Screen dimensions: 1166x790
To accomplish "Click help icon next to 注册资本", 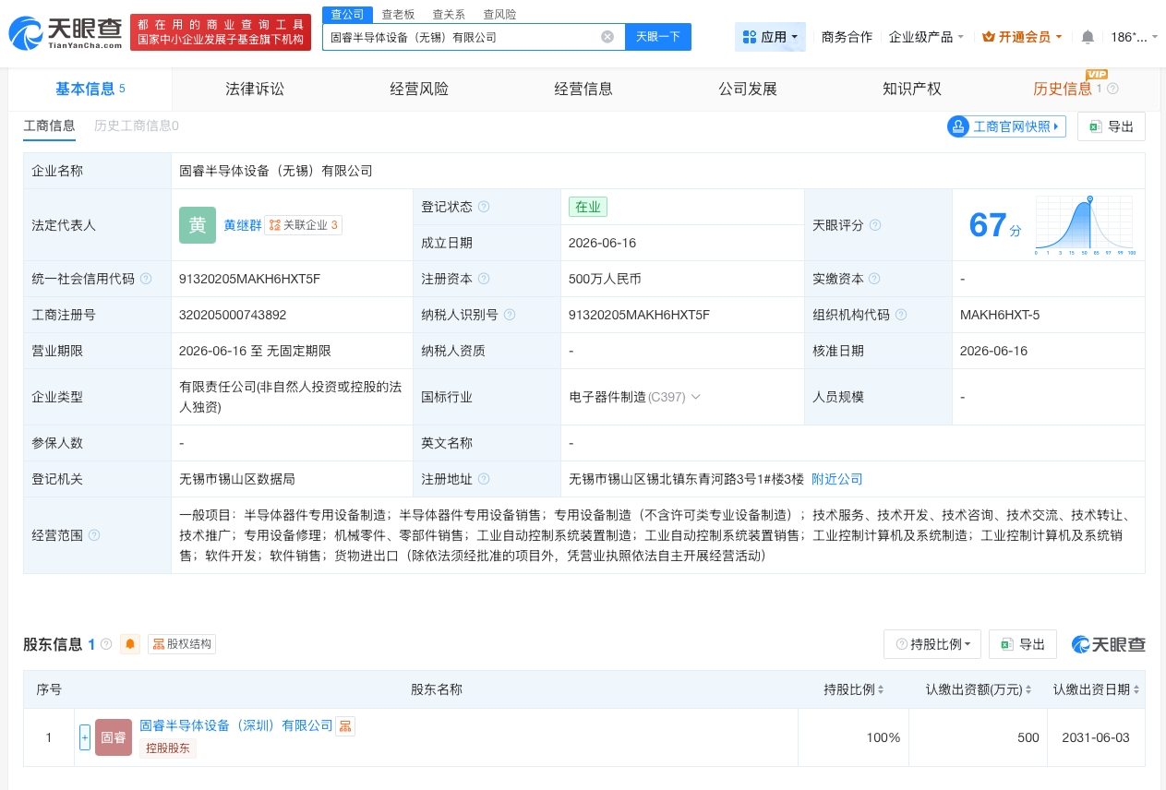I will click(x=484, y=279).
